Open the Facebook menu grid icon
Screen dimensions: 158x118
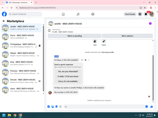[140, 14]
